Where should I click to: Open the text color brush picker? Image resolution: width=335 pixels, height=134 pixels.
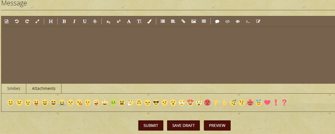(149, 21)
